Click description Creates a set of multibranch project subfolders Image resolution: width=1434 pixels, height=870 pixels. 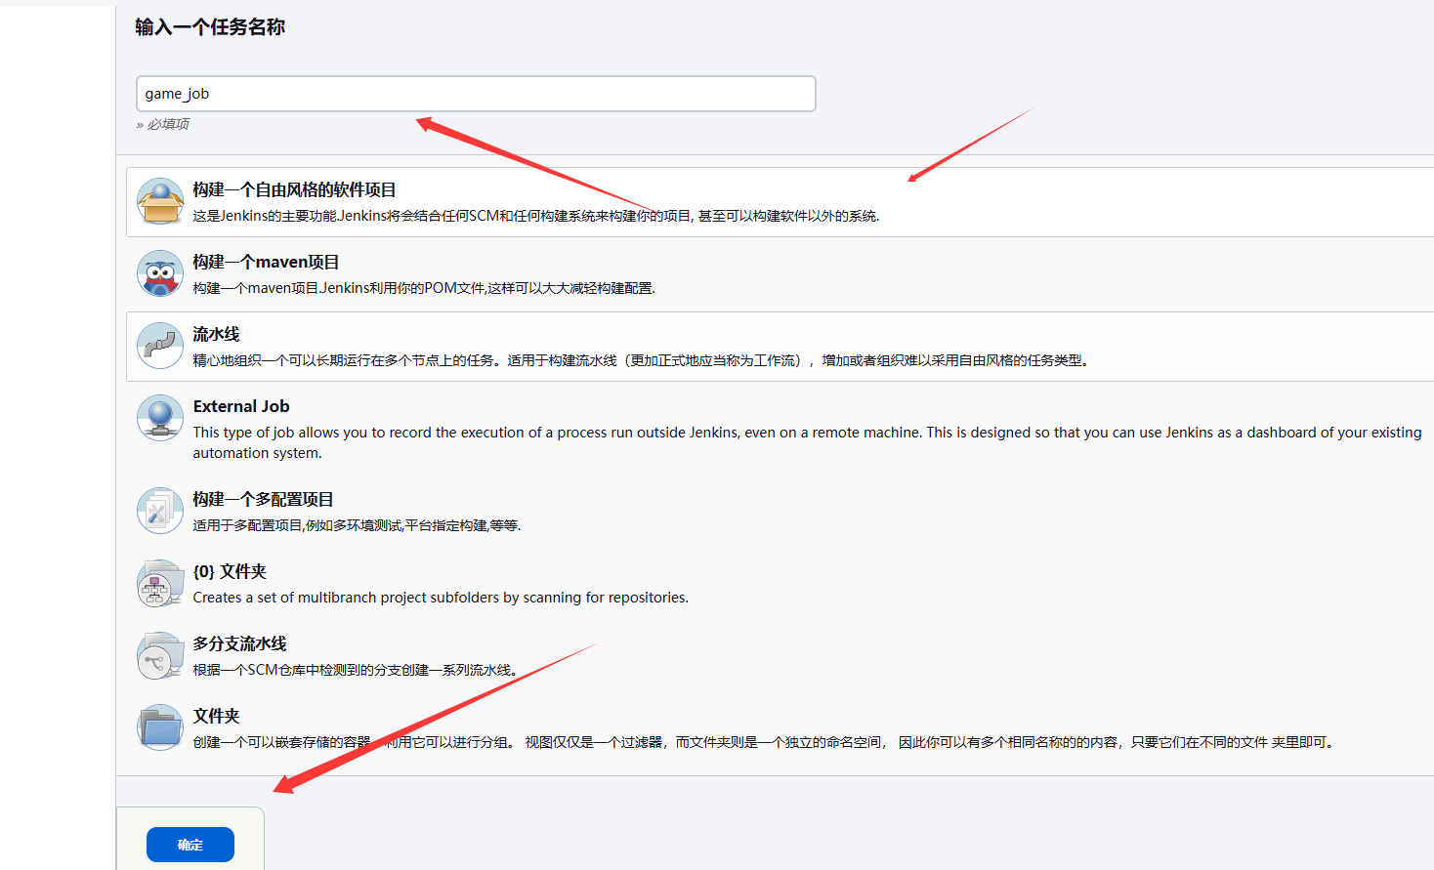click(x=441, y=598)
